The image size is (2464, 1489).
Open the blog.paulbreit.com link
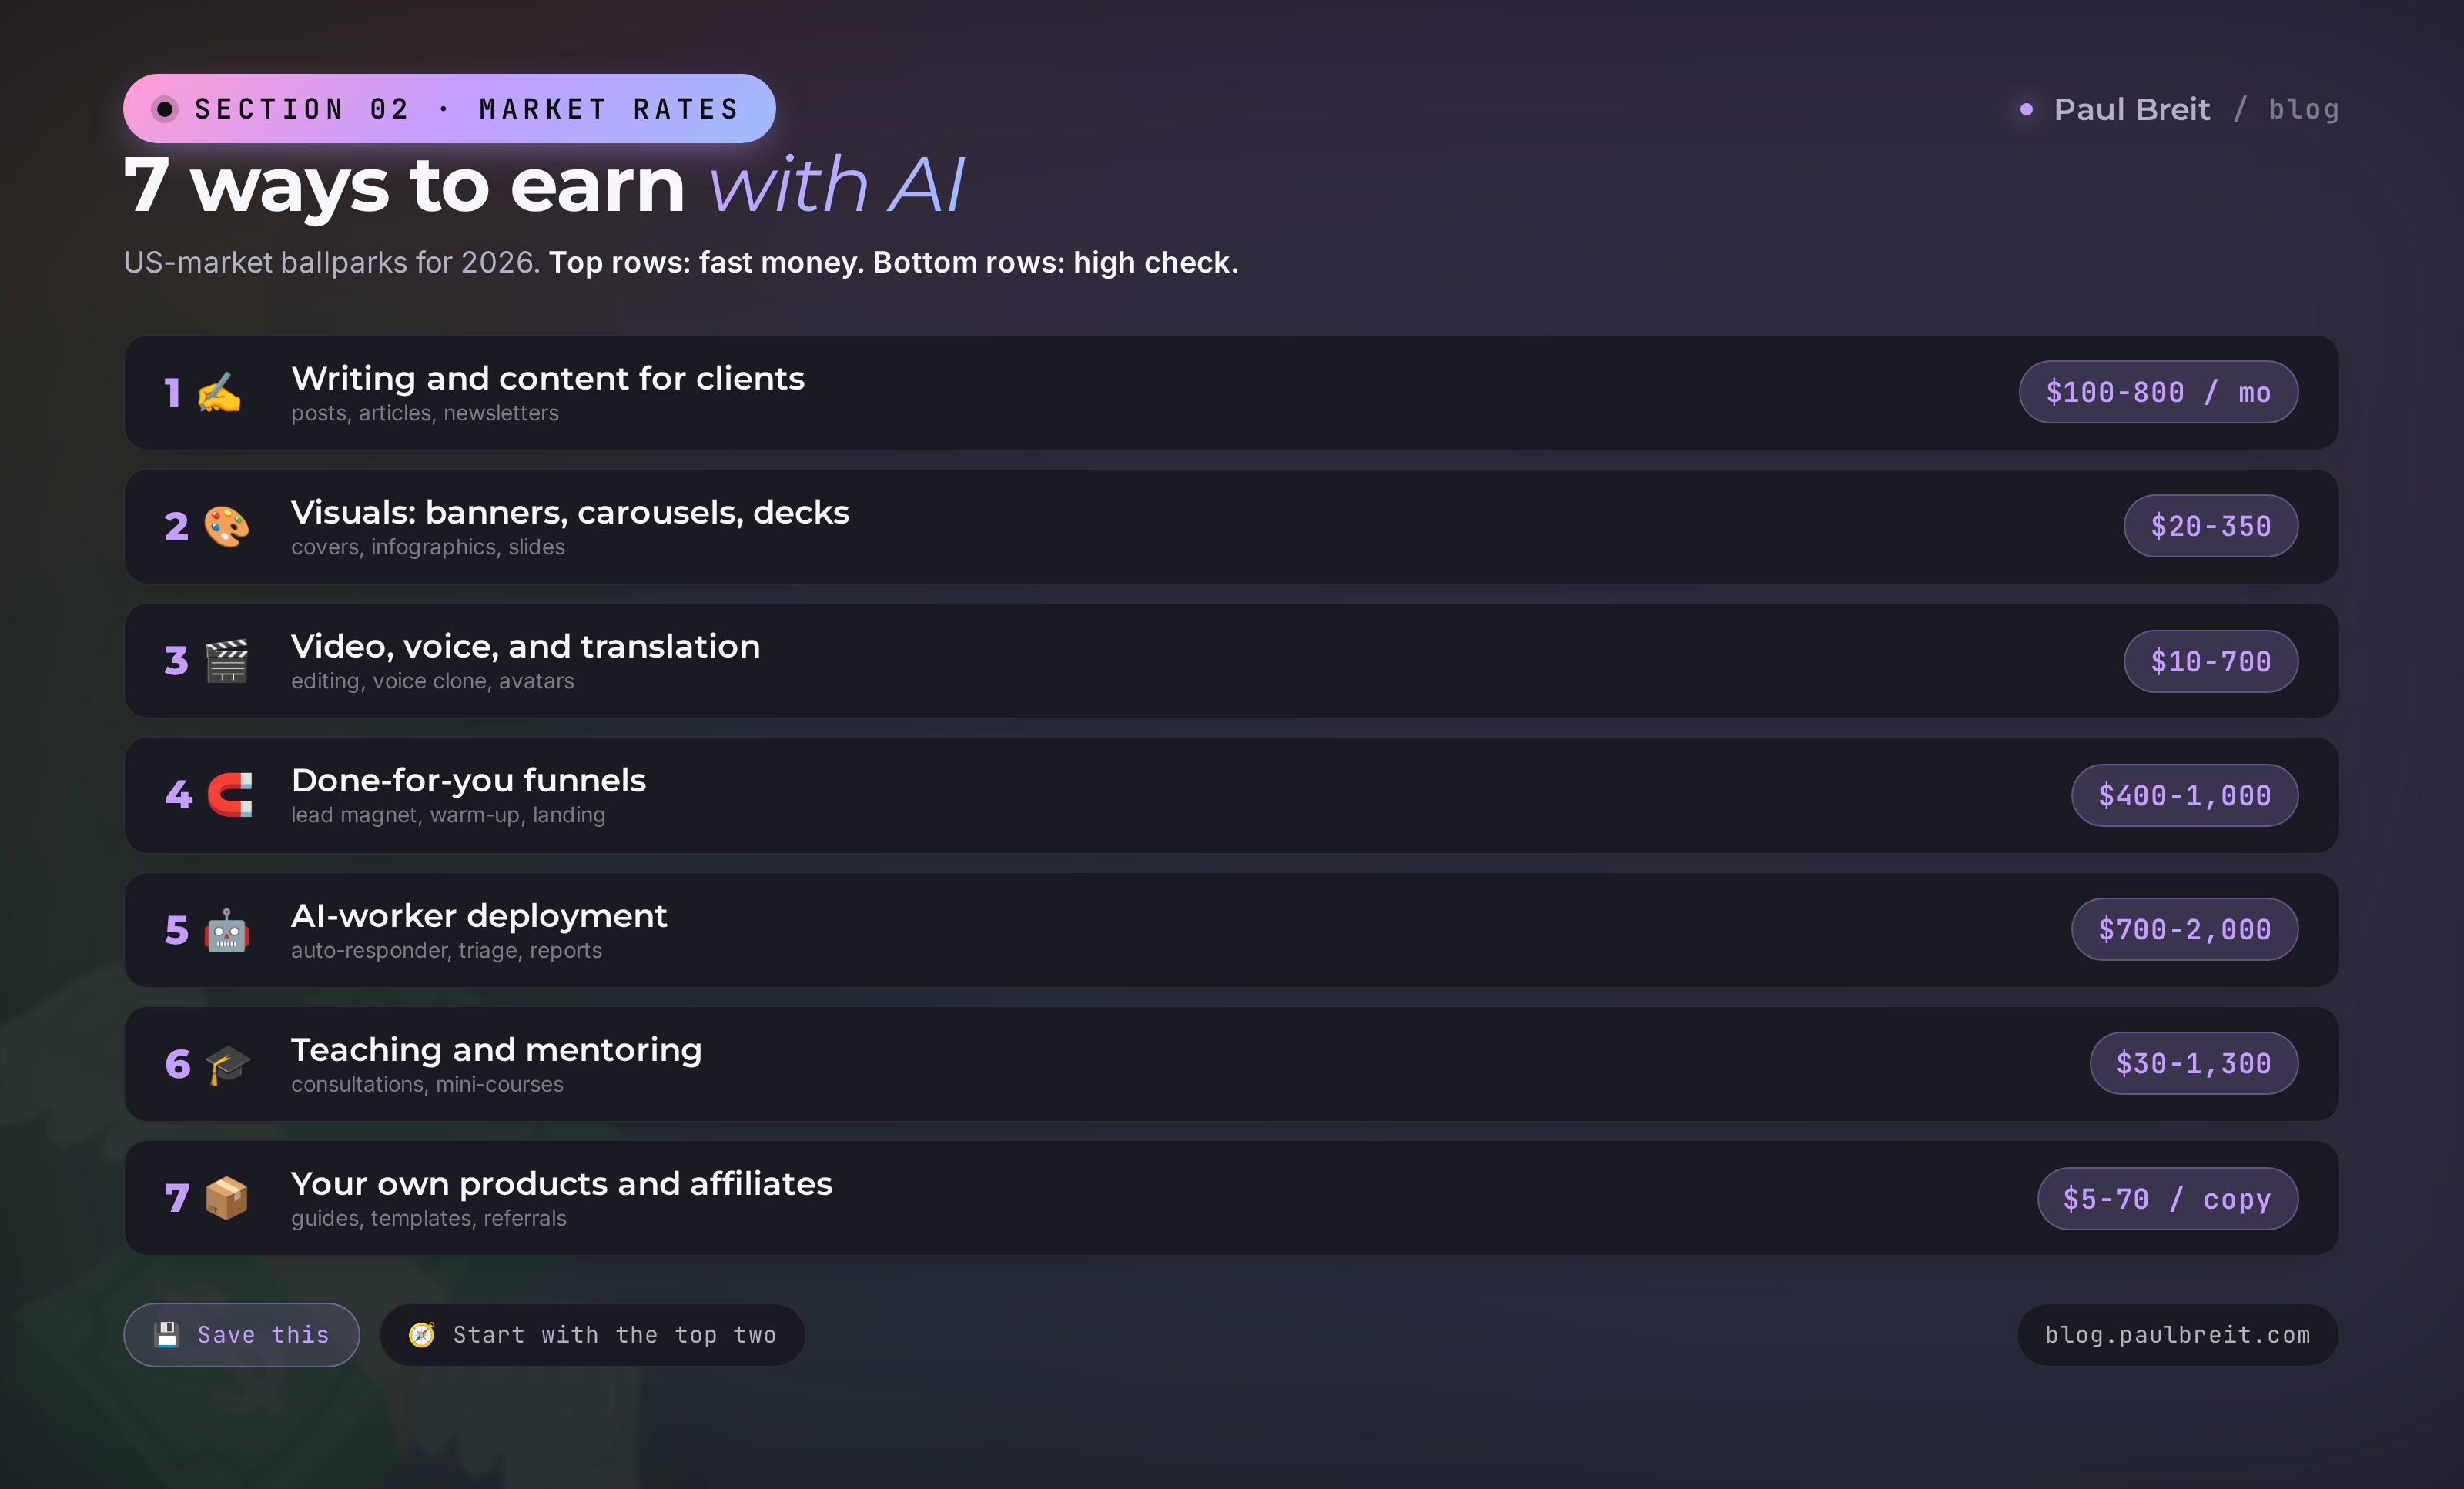pyautogui.click(x=2177, y=1334)
